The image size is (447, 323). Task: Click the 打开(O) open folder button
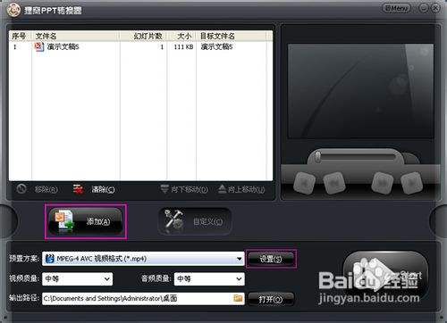(271, 299)
